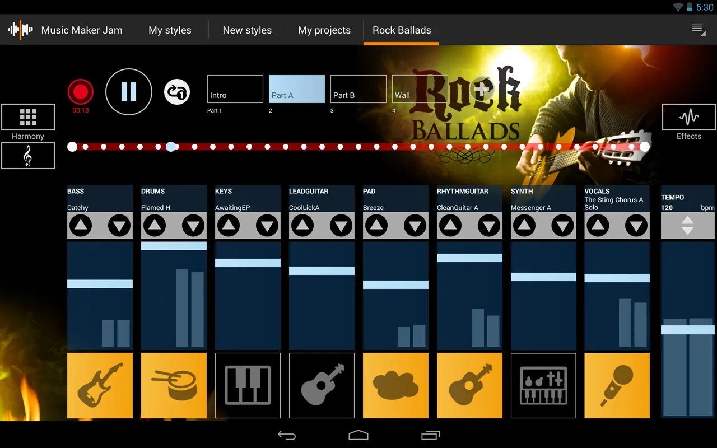This screenshot has width=717, height=448.
Task: Enable the Synth keyboard instrument
Action: tap(543, 385)
